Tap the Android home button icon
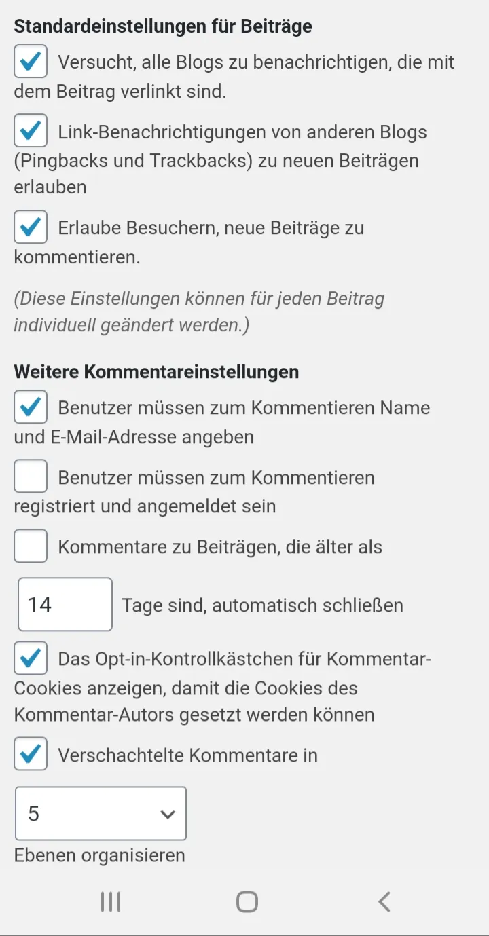489x936 pixels. click(x=247, y=901)
